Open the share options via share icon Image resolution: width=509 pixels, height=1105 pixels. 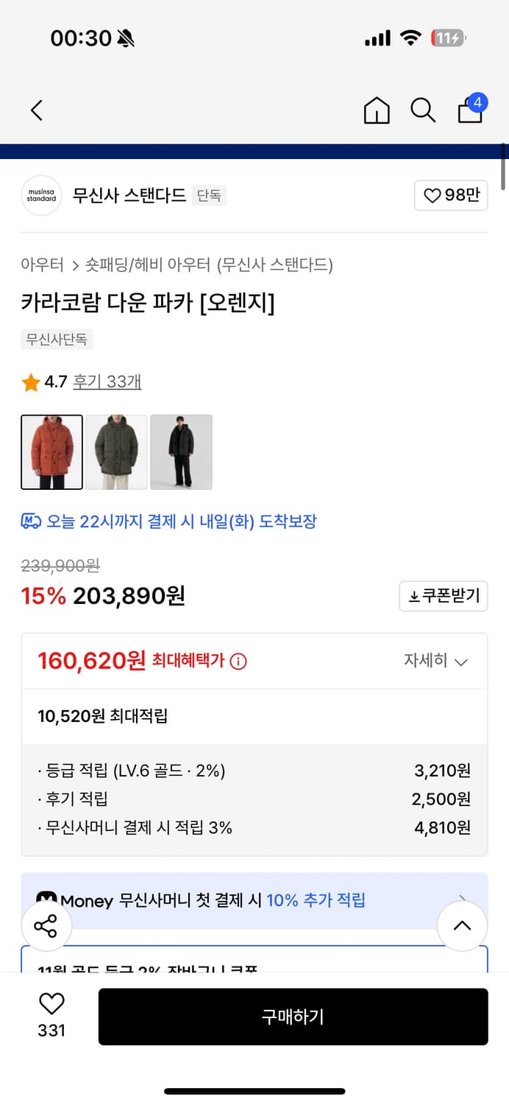pos(46,926)
